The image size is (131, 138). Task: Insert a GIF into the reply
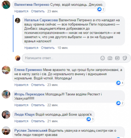click(117, 58)
